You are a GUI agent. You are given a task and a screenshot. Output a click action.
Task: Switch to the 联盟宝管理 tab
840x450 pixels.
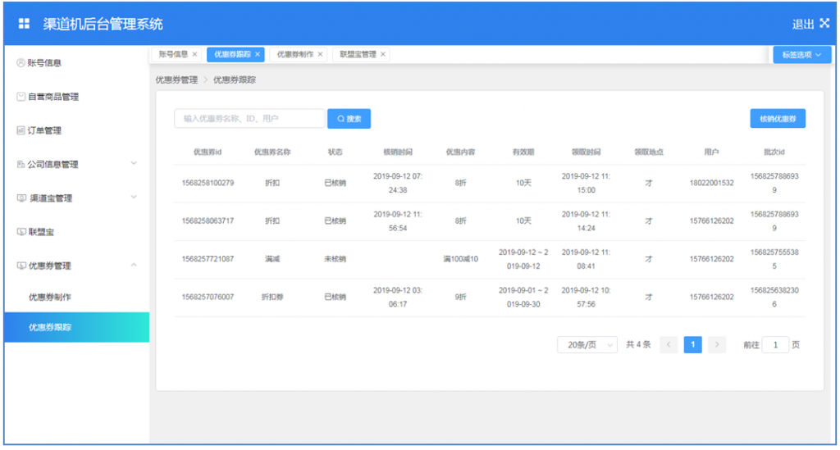(x=358, y=54)
